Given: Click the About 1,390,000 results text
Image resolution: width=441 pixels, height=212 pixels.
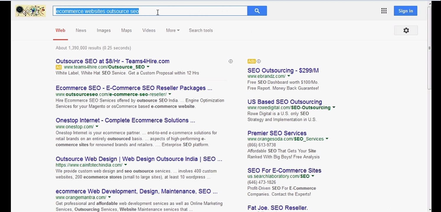Looking at the screenshot, I should (93, 48).
